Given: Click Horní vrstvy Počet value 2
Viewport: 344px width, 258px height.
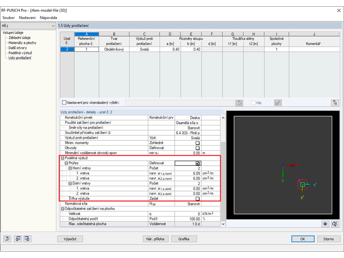Looking at the screenshot, I should [188, 168].
